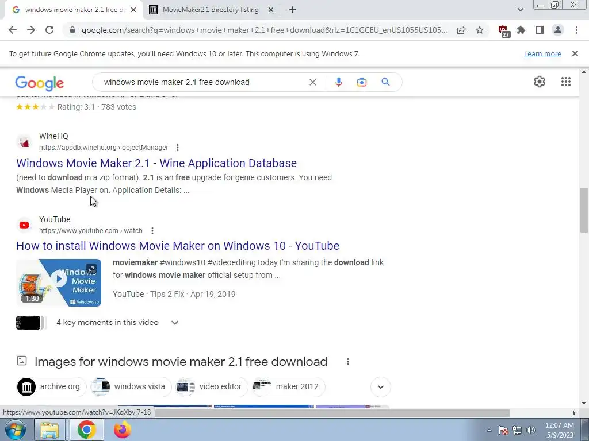Open a new browser tab
589x441 pixels.
(293, 10)
